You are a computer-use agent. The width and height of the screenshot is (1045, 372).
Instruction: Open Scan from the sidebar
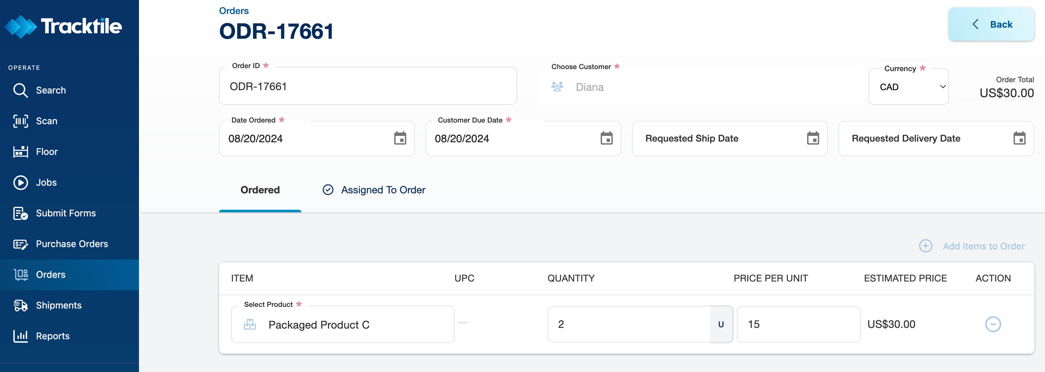(46, 121)
